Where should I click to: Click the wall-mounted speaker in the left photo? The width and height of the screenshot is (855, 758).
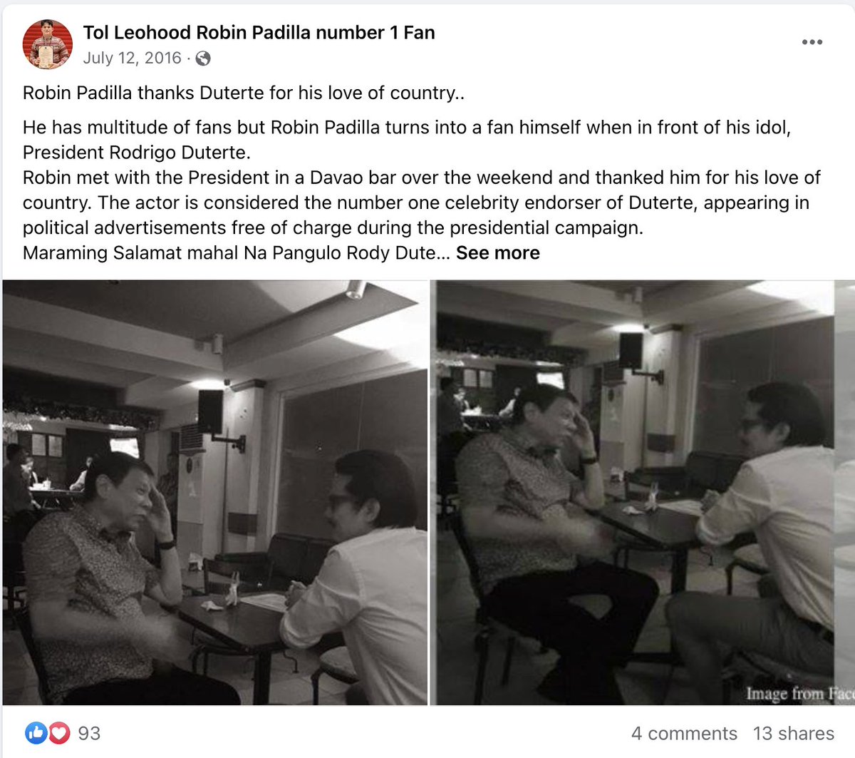click(210, 411)
